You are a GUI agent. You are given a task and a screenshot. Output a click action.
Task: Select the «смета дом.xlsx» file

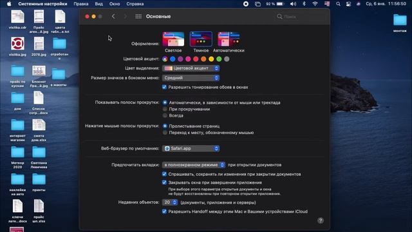39,130
